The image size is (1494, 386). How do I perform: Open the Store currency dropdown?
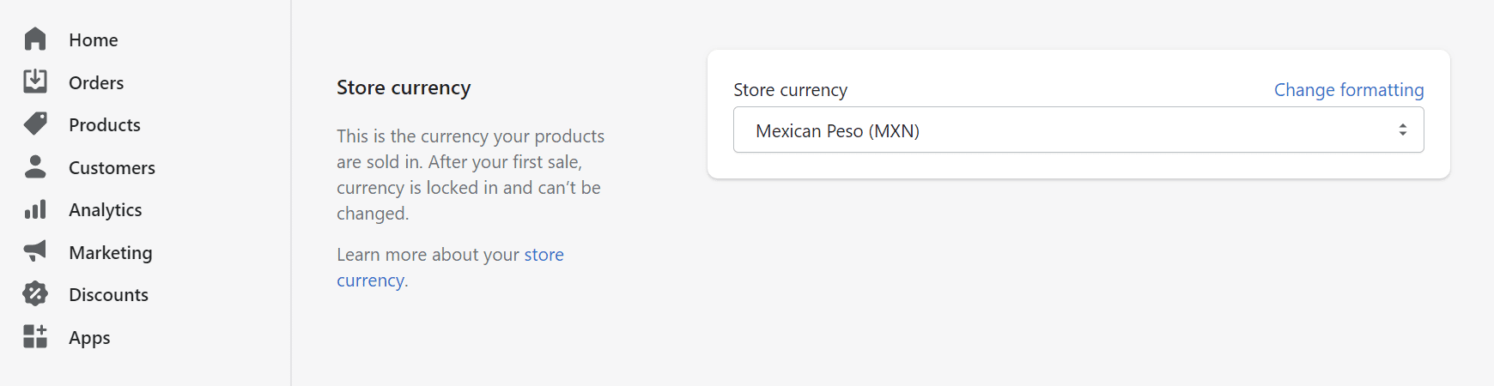[x=1065, y=130]
